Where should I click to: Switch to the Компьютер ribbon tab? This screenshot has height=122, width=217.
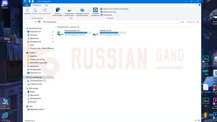(x=37, y=5)
